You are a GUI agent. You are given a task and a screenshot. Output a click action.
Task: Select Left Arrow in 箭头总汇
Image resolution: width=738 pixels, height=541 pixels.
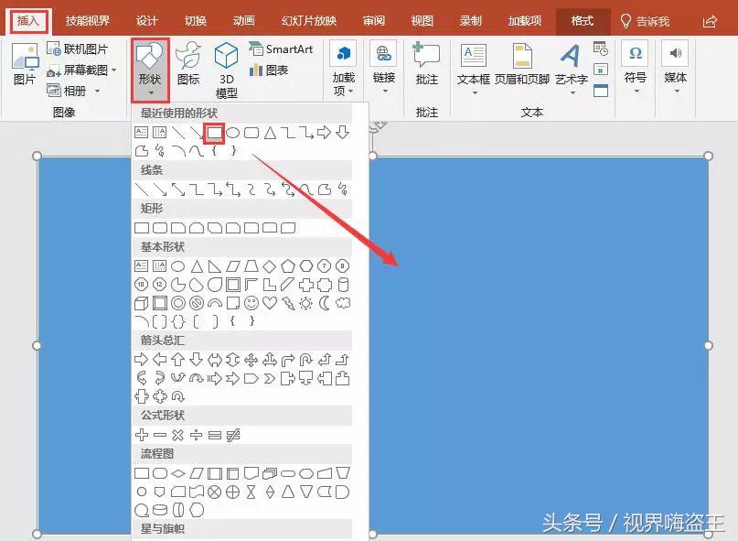click(x=159, y=360)
